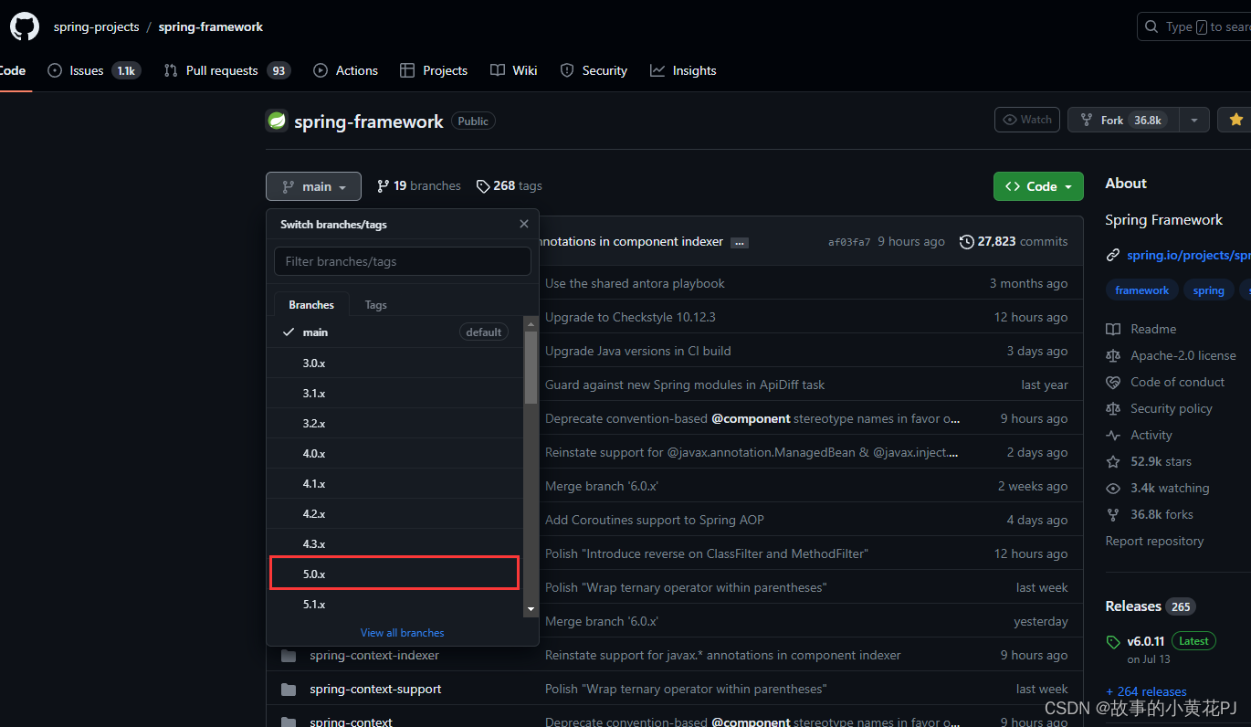Viewport: 1251px width, 727px height.
Task: Select the main default branch entry
Action: [x=394, y=332]
